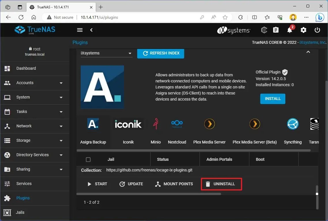
Task: Collapse the plugin details panel chevron
Action: point(308,52)
